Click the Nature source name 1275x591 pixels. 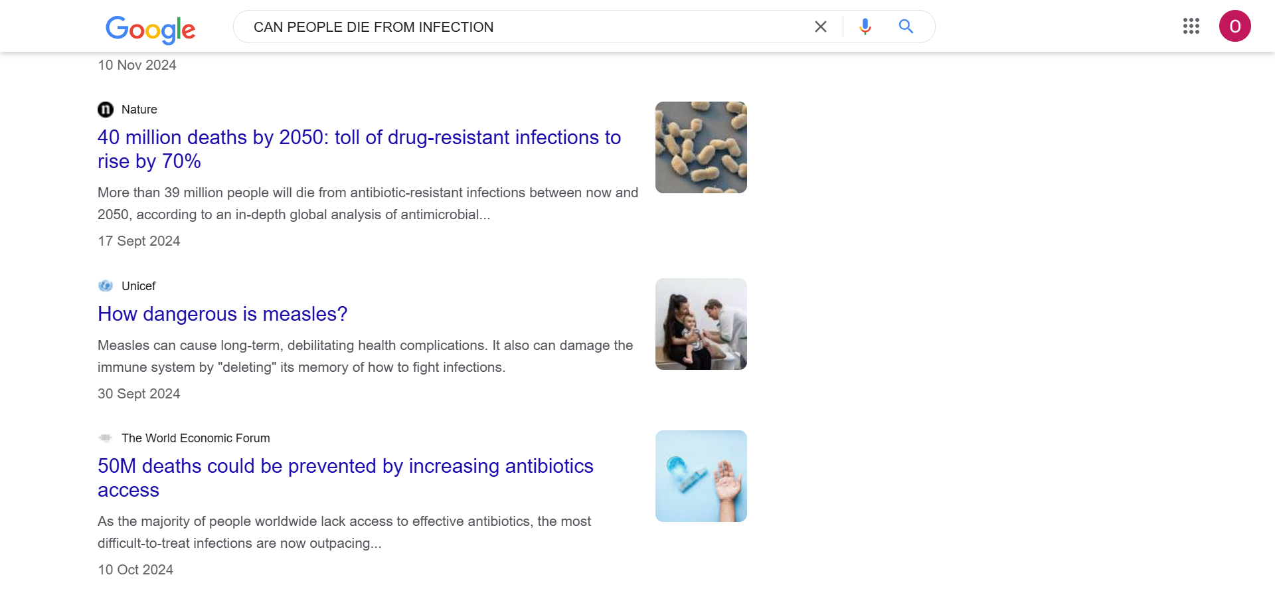click(139, 110)
